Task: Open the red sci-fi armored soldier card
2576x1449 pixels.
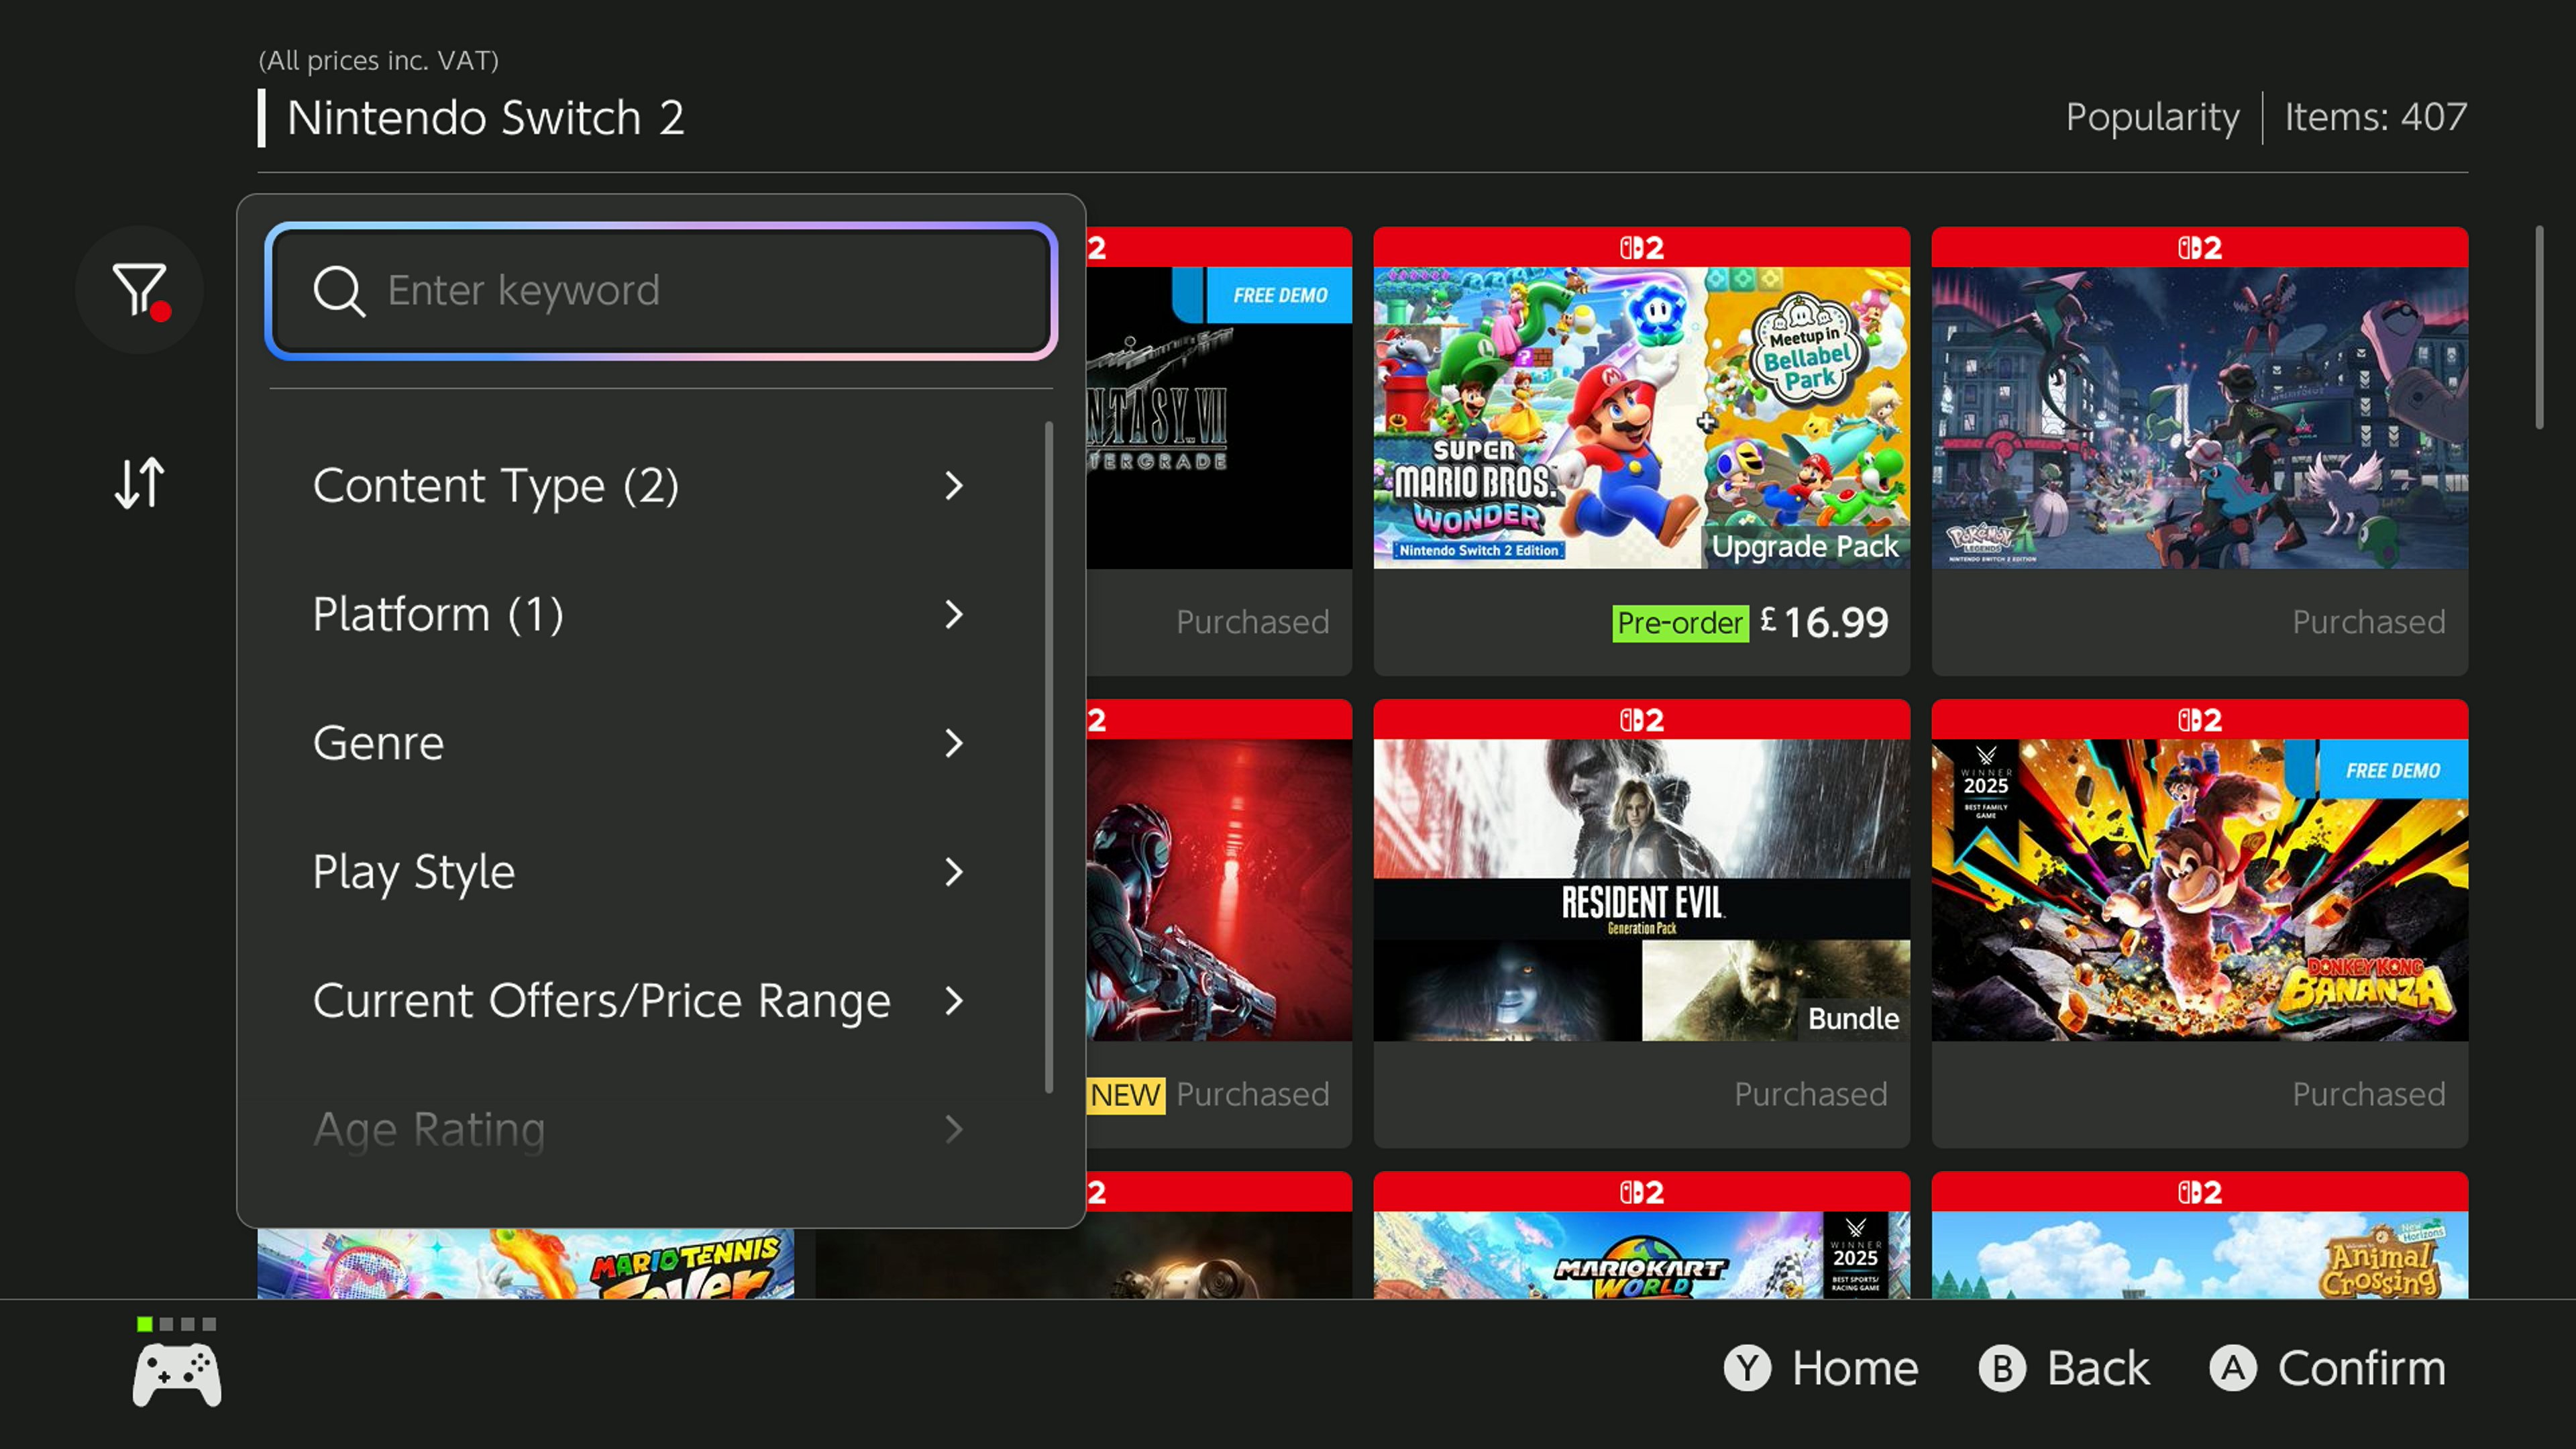Action: click(1219, 923)
